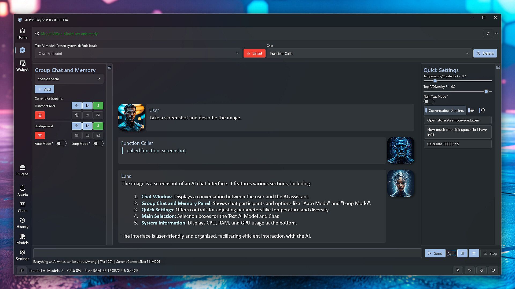Enable the Loop Mode switch
Screen dimensions: 515x289
tap(98, 144)
